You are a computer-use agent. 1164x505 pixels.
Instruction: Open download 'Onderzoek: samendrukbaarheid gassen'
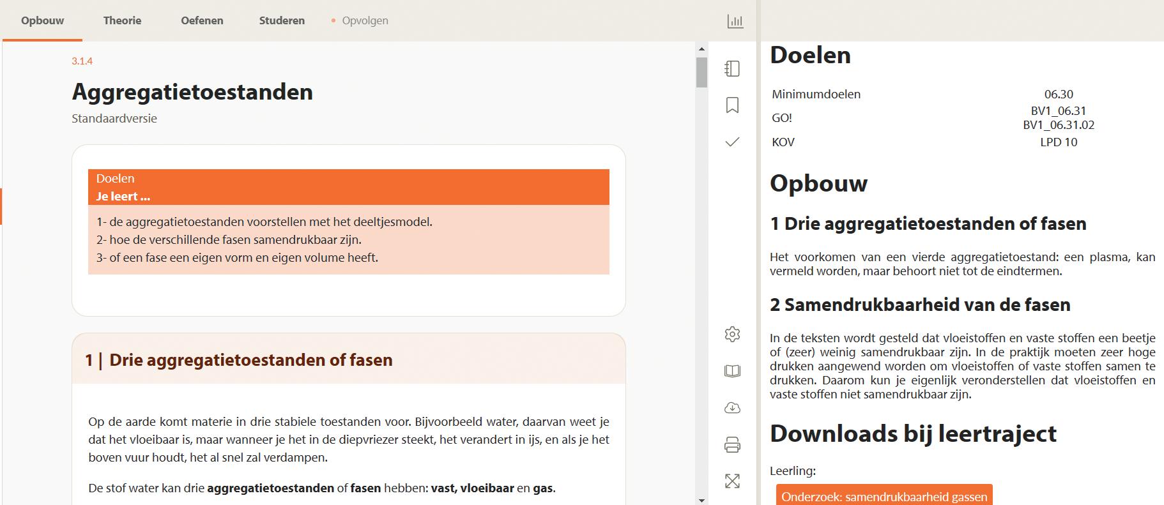884,496
